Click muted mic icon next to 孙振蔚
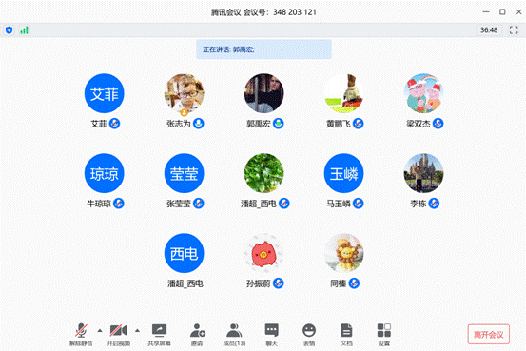The image size is (526, 351). click(278, 283)
